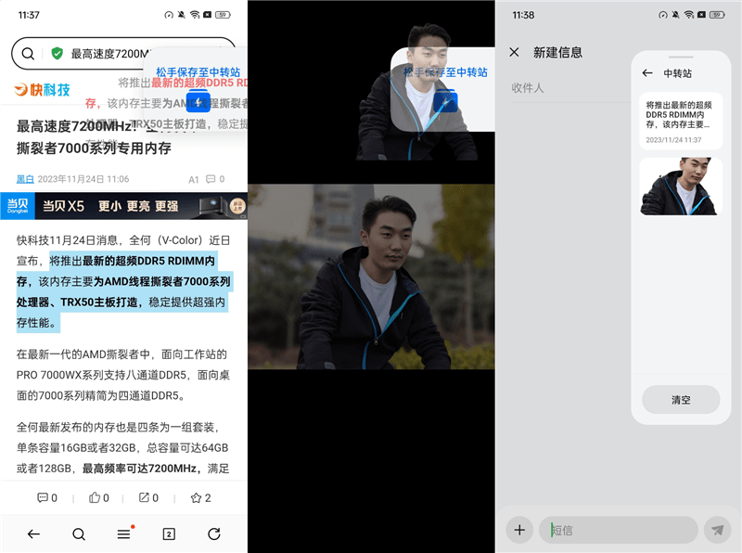This screenshot has width=742, height=553.
Task: Tap the search icon in the bottom browser toolbar
Action: (x=79, y=534)
